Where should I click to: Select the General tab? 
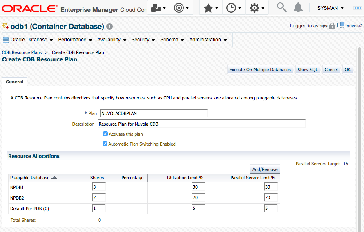(x=14, y=82)
